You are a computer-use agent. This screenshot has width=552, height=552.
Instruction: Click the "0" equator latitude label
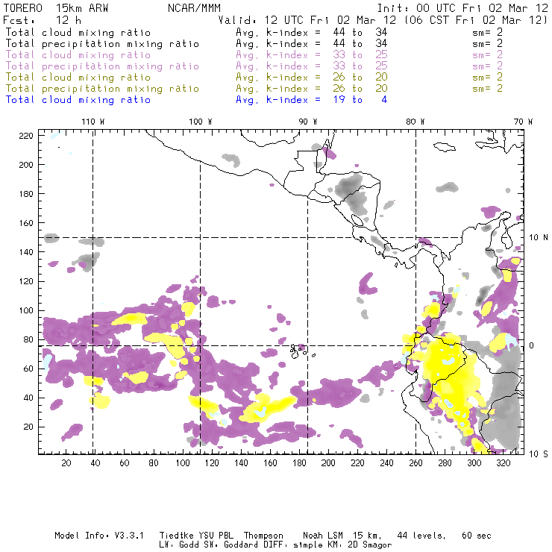click(531, 345)
